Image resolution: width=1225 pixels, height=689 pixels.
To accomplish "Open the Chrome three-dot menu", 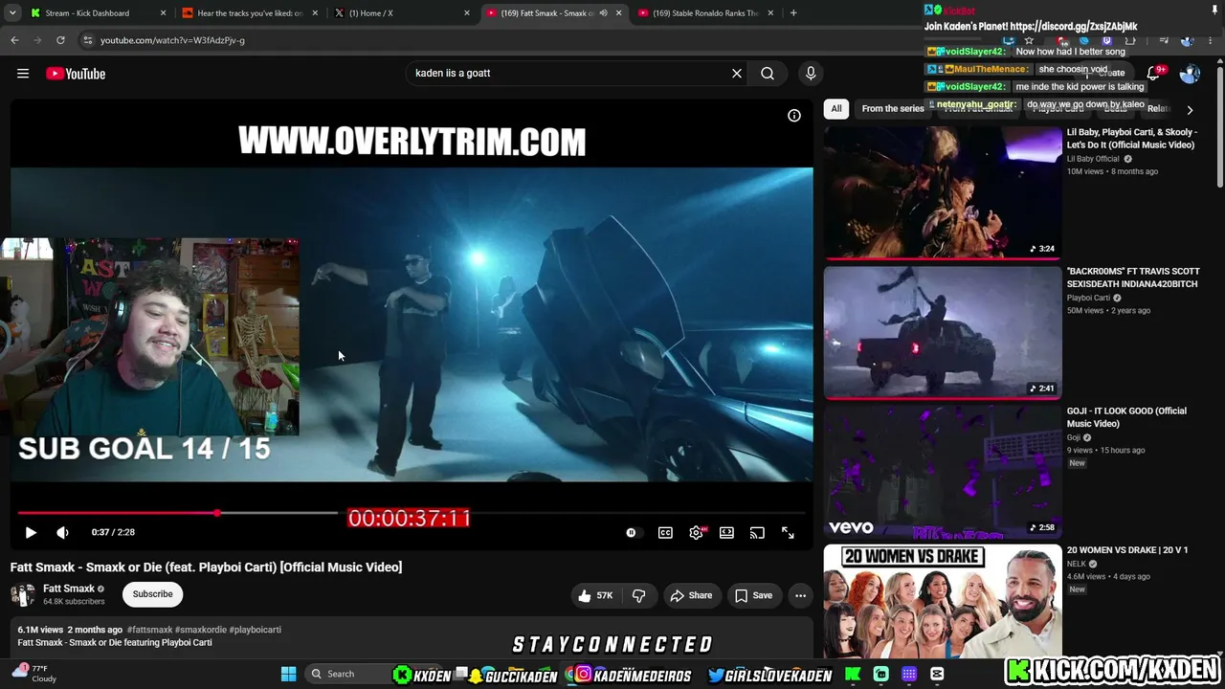I will [1212, 40].
